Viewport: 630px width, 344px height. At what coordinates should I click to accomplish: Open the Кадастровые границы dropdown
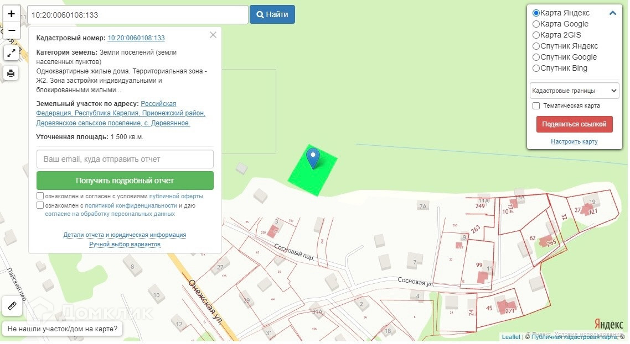pos(574,91)
